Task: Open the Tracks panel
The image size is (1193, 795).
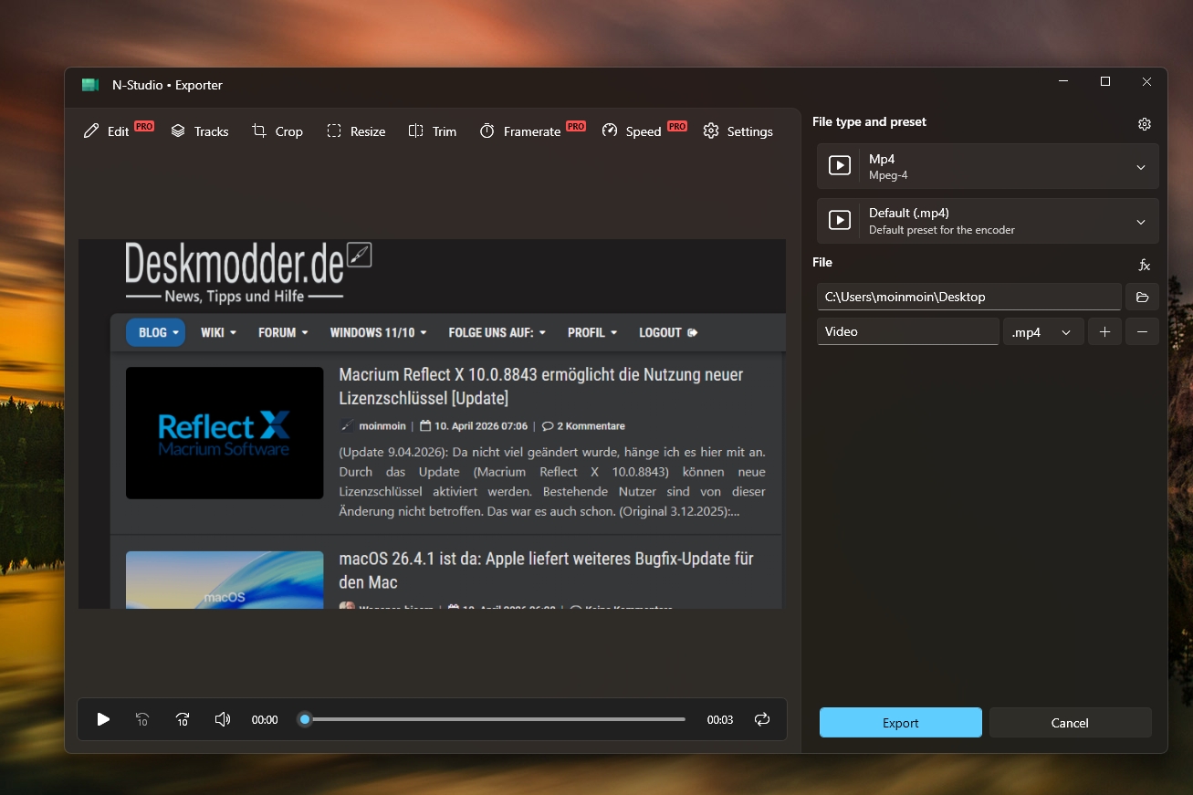Action: click(200, 131)
